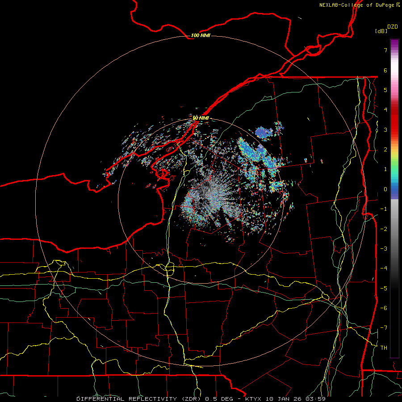Click the 0.5 DEG elevation text
This screenshot has width=402, height=402.
click(219, 399)
